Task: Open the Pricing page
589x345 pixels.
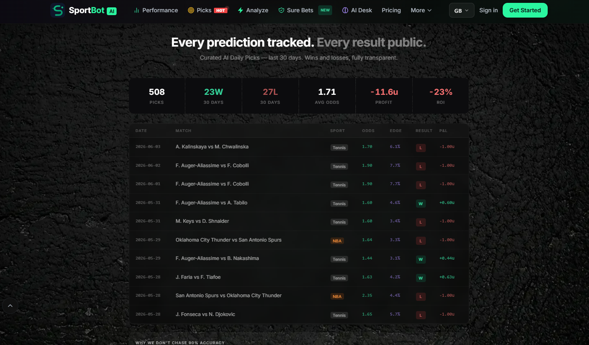Action: [391, 10]
